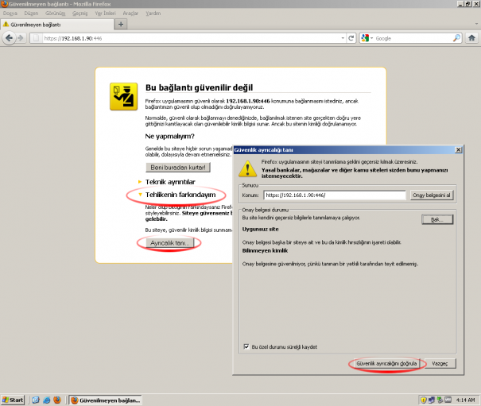Launch Firefox from quick launch bar

tap(57, 400)
